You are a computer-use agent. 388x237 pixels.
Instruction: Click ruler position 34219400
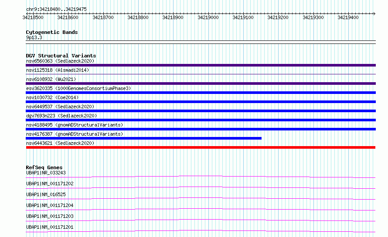[x=348, y=17]
